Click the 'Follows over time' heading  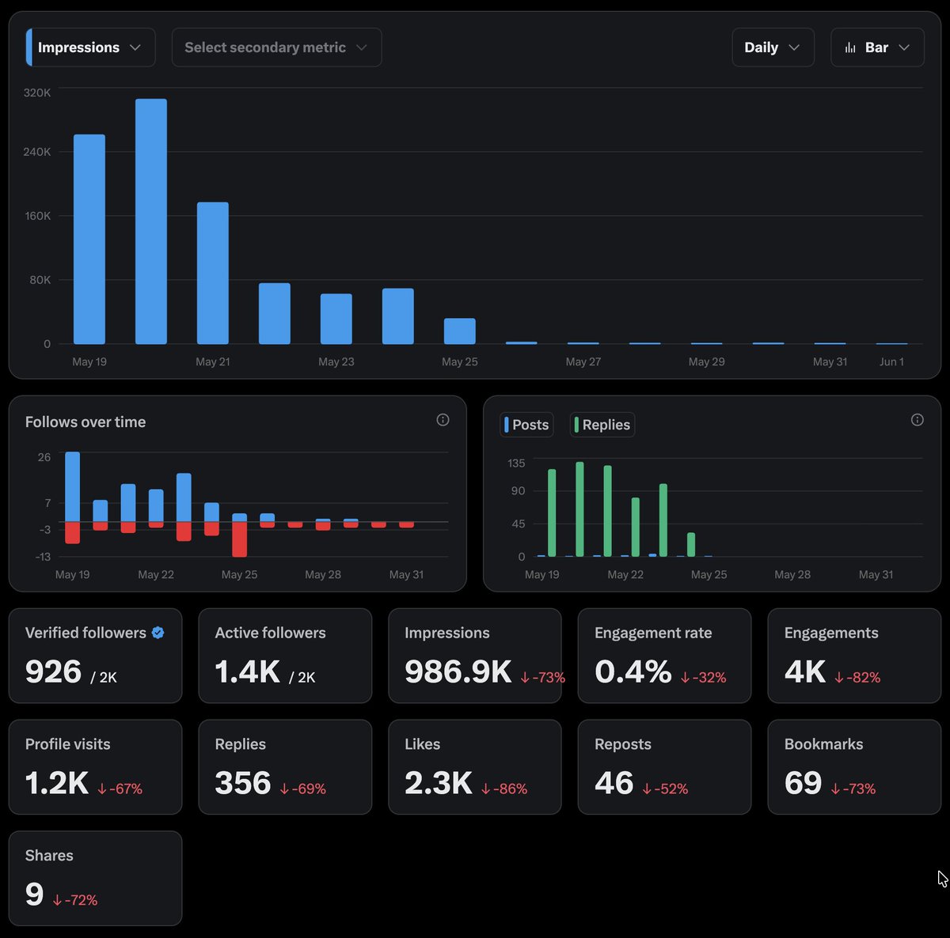85,422
